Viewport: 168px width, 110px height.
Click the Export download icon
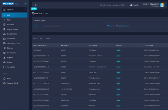tap(4, 57)
